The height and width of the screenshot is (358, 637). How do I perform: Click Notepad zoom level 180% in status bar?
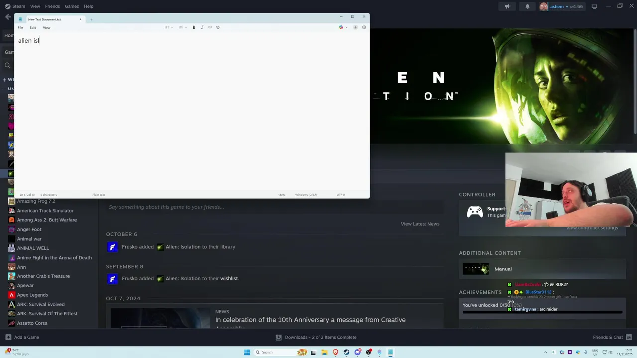click(282, 195)
